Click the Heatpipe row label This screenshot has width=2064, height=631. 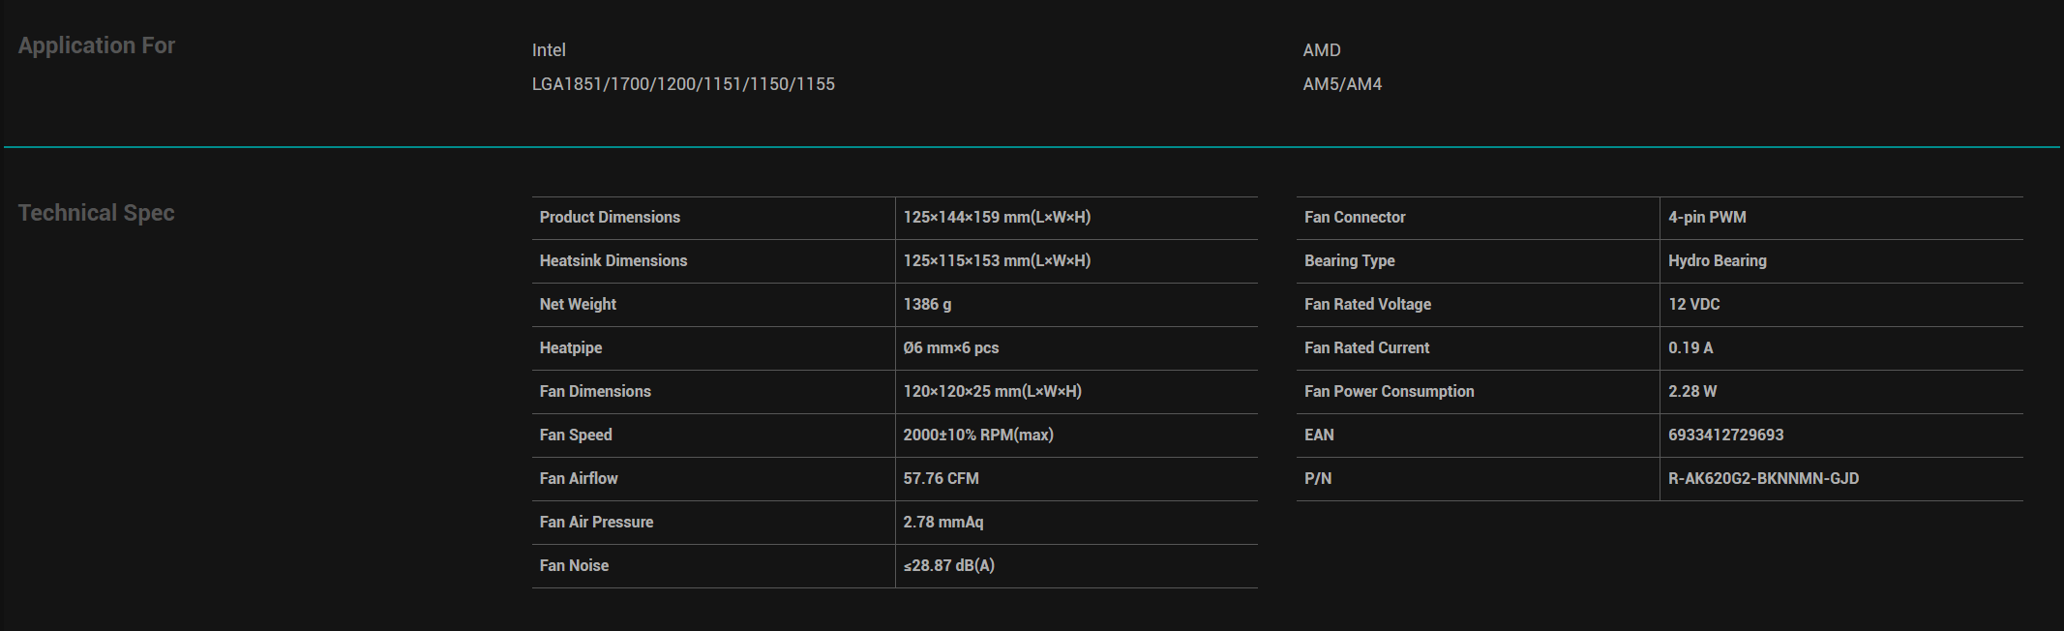(x=571, y=348)
